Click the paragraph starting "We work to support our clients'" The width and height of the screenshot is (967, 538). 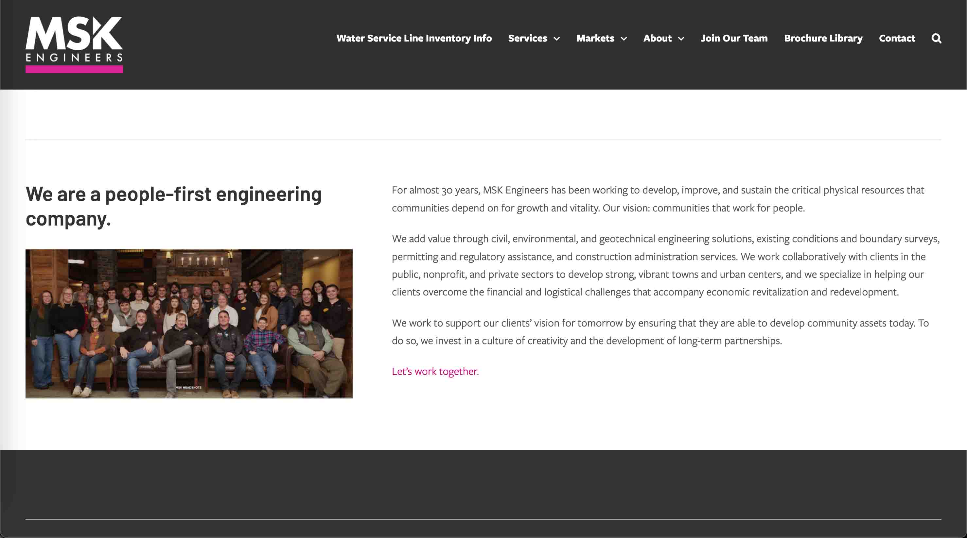660,332
